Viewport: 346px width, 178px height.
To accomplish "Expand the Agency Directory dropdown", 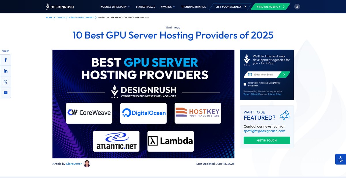I will coord(115,7).
